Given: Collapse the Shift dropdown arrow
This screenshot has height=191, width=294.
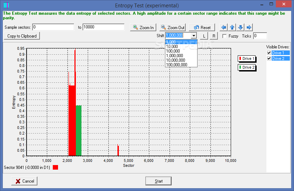Looking at the screenshot, I should 194,35.
